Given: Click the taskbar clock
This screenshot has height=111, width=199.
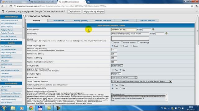Looking at the screenshot, I should point(191,108).
